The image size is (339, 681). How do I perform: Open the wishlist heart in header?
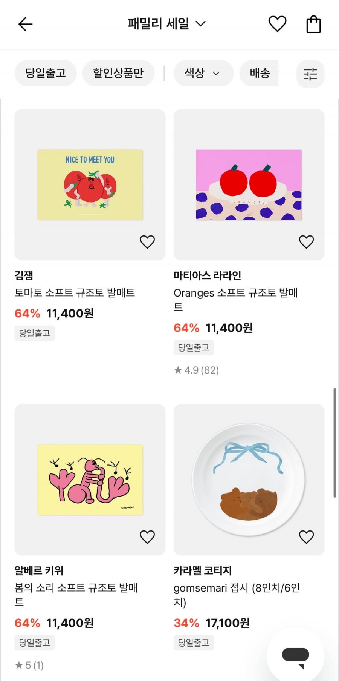[277, 24]
